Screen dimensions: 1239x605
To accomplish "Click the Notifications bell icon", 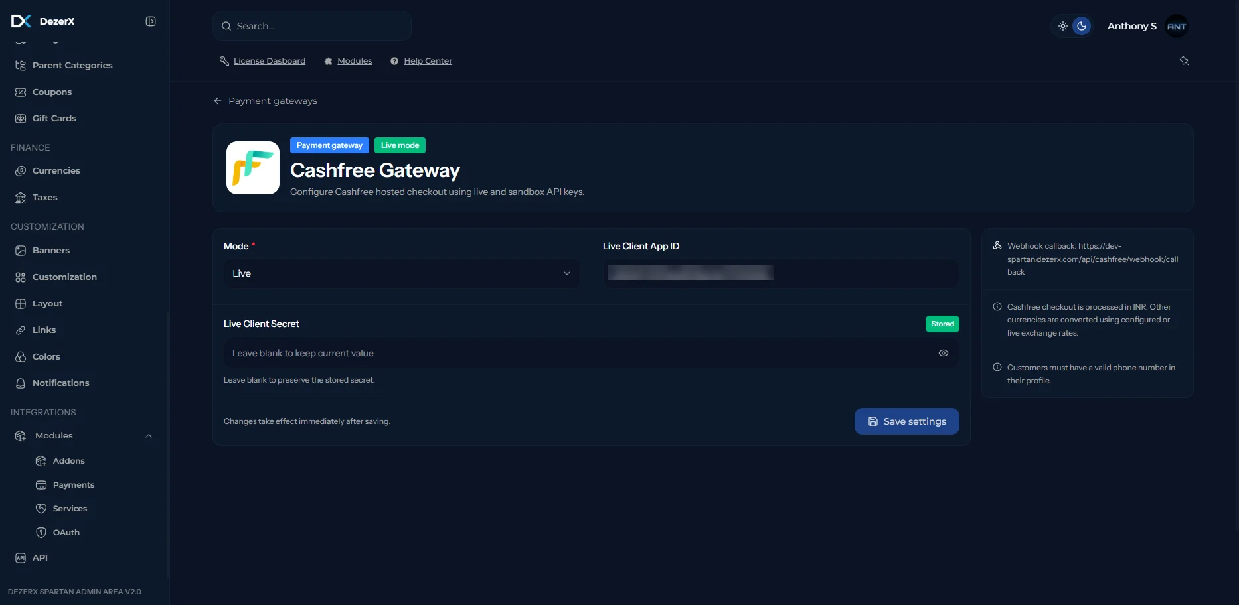I will pyautogui.click(x=21, y=383).
